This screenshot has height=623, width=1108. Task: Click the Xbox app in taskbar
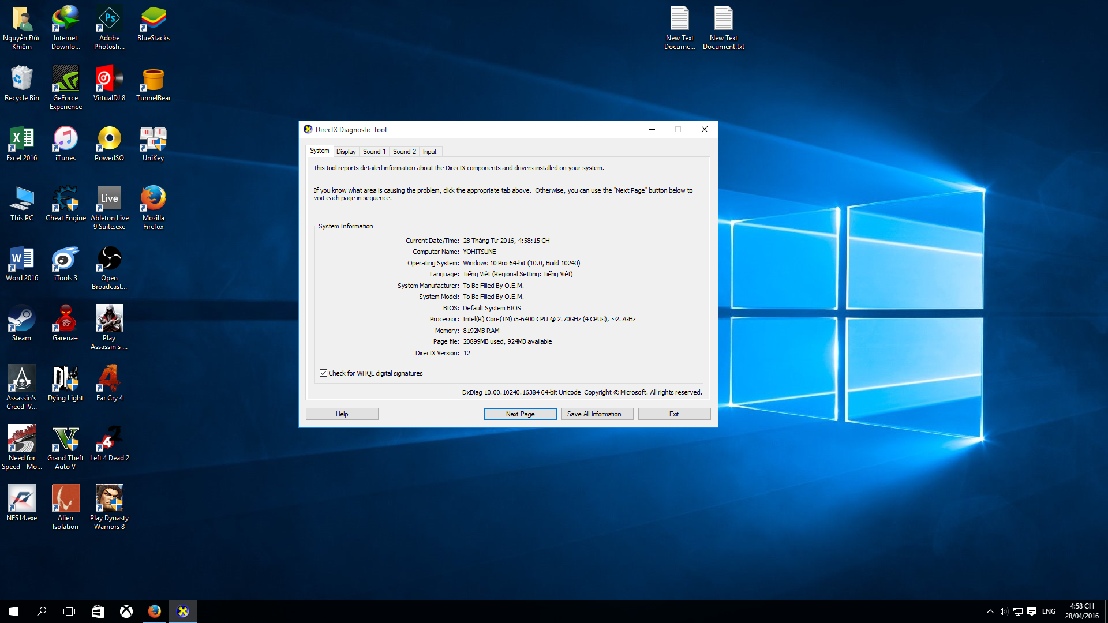(x=126, y=611)
